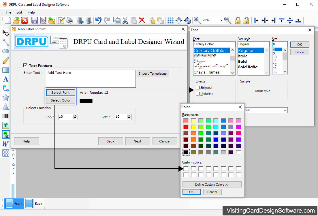
Task: Click font list scroll down arrow
Action: tap(233, 72)
